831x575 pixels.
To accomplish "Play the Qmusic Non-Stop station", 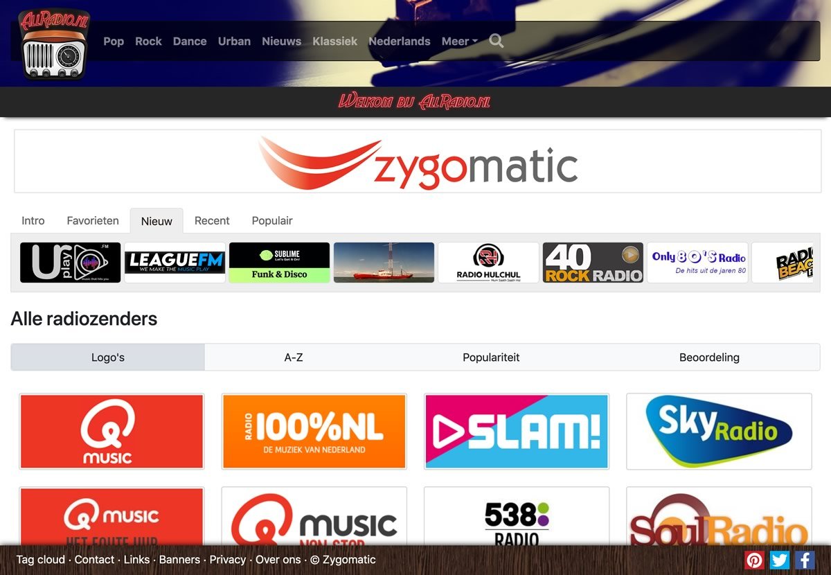I will coord(314,516).
